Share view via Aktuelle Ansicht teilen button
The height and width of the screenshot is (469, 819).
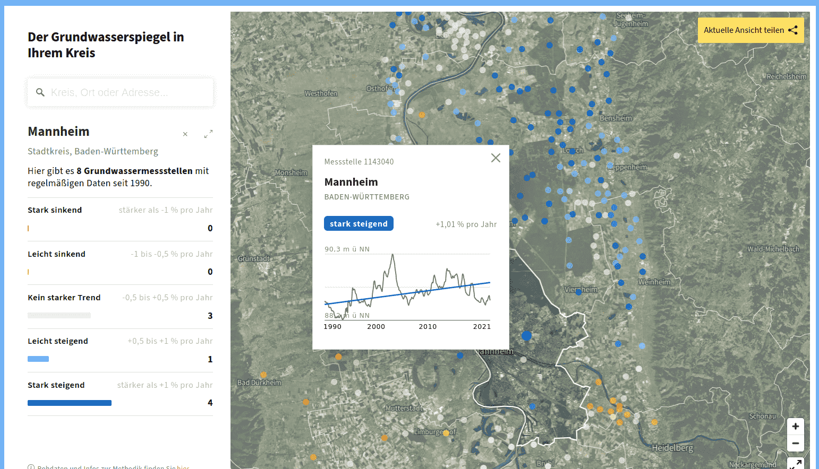coord(750,30)
